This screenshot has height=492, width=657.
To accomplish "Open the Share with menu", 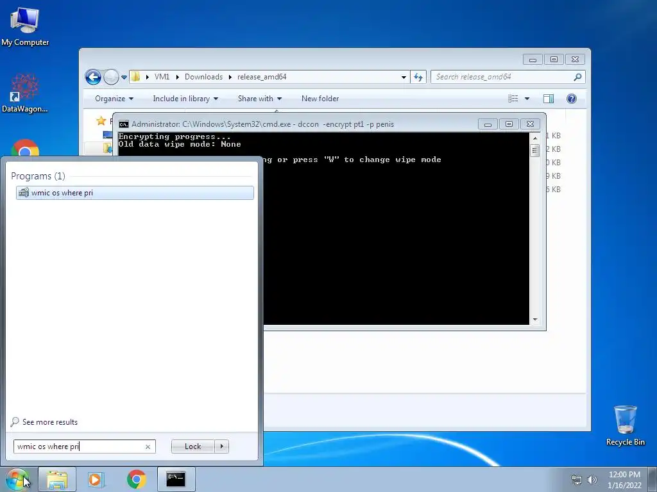I will (260, 99).
